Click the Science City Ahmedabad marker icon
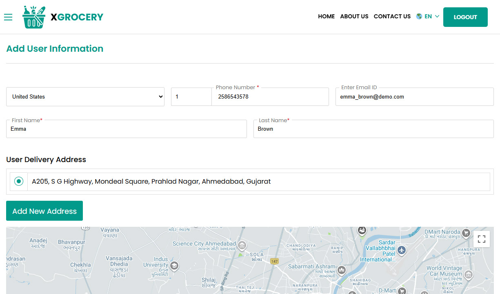This screenshot has height=294, width=500. click(x=241, y=246)
